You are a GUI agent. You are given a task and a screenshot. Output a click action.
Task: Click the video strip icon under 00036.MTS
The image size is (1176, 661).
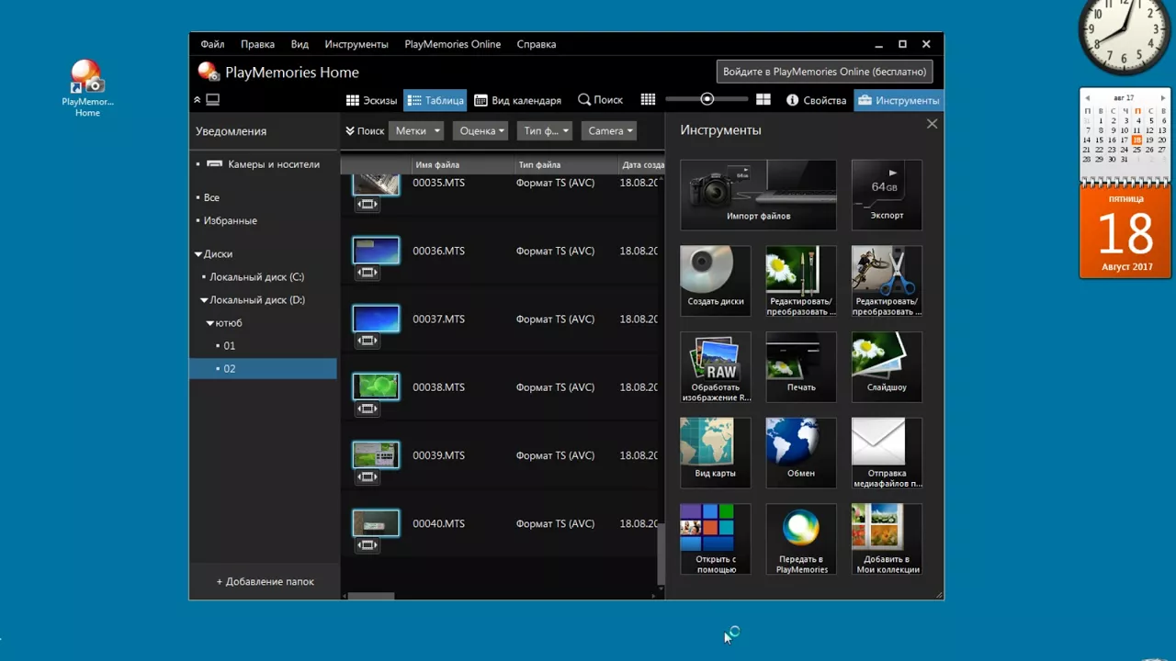pos(367,273)
